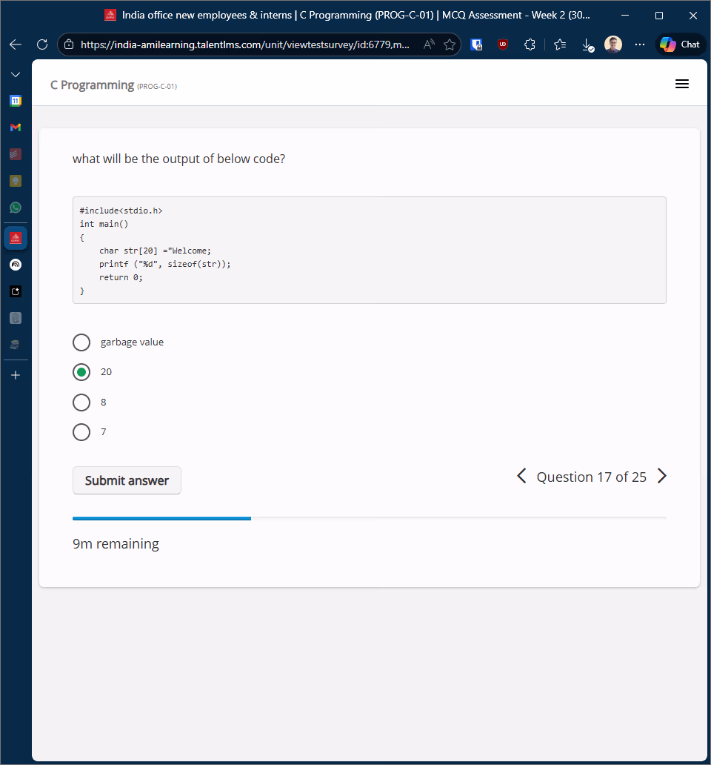Pick answer option 7
The width and height of the screenshot is (711, 765).
tap(81, 432)
